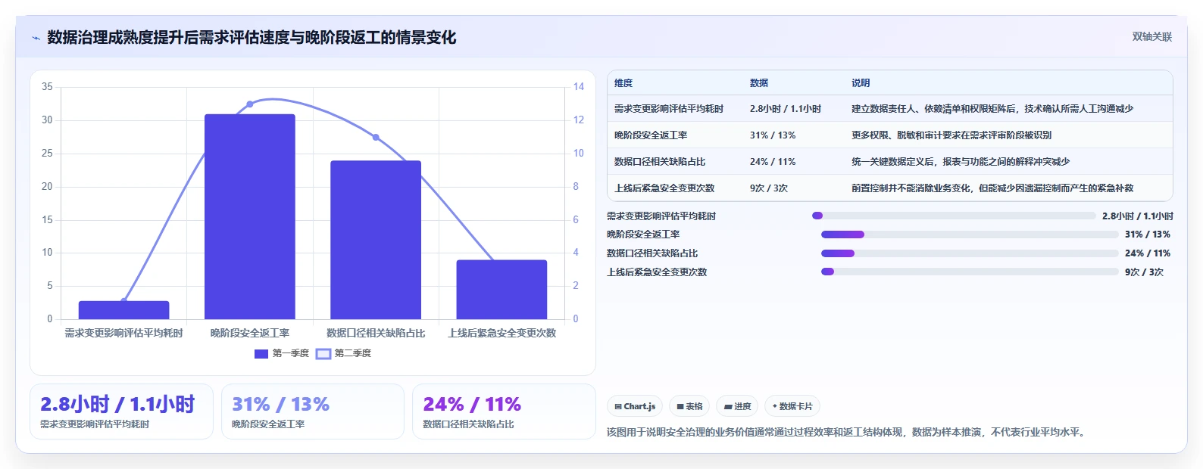
Task: Click table cell 31% / 13%
Action: [x=773, y=135]
